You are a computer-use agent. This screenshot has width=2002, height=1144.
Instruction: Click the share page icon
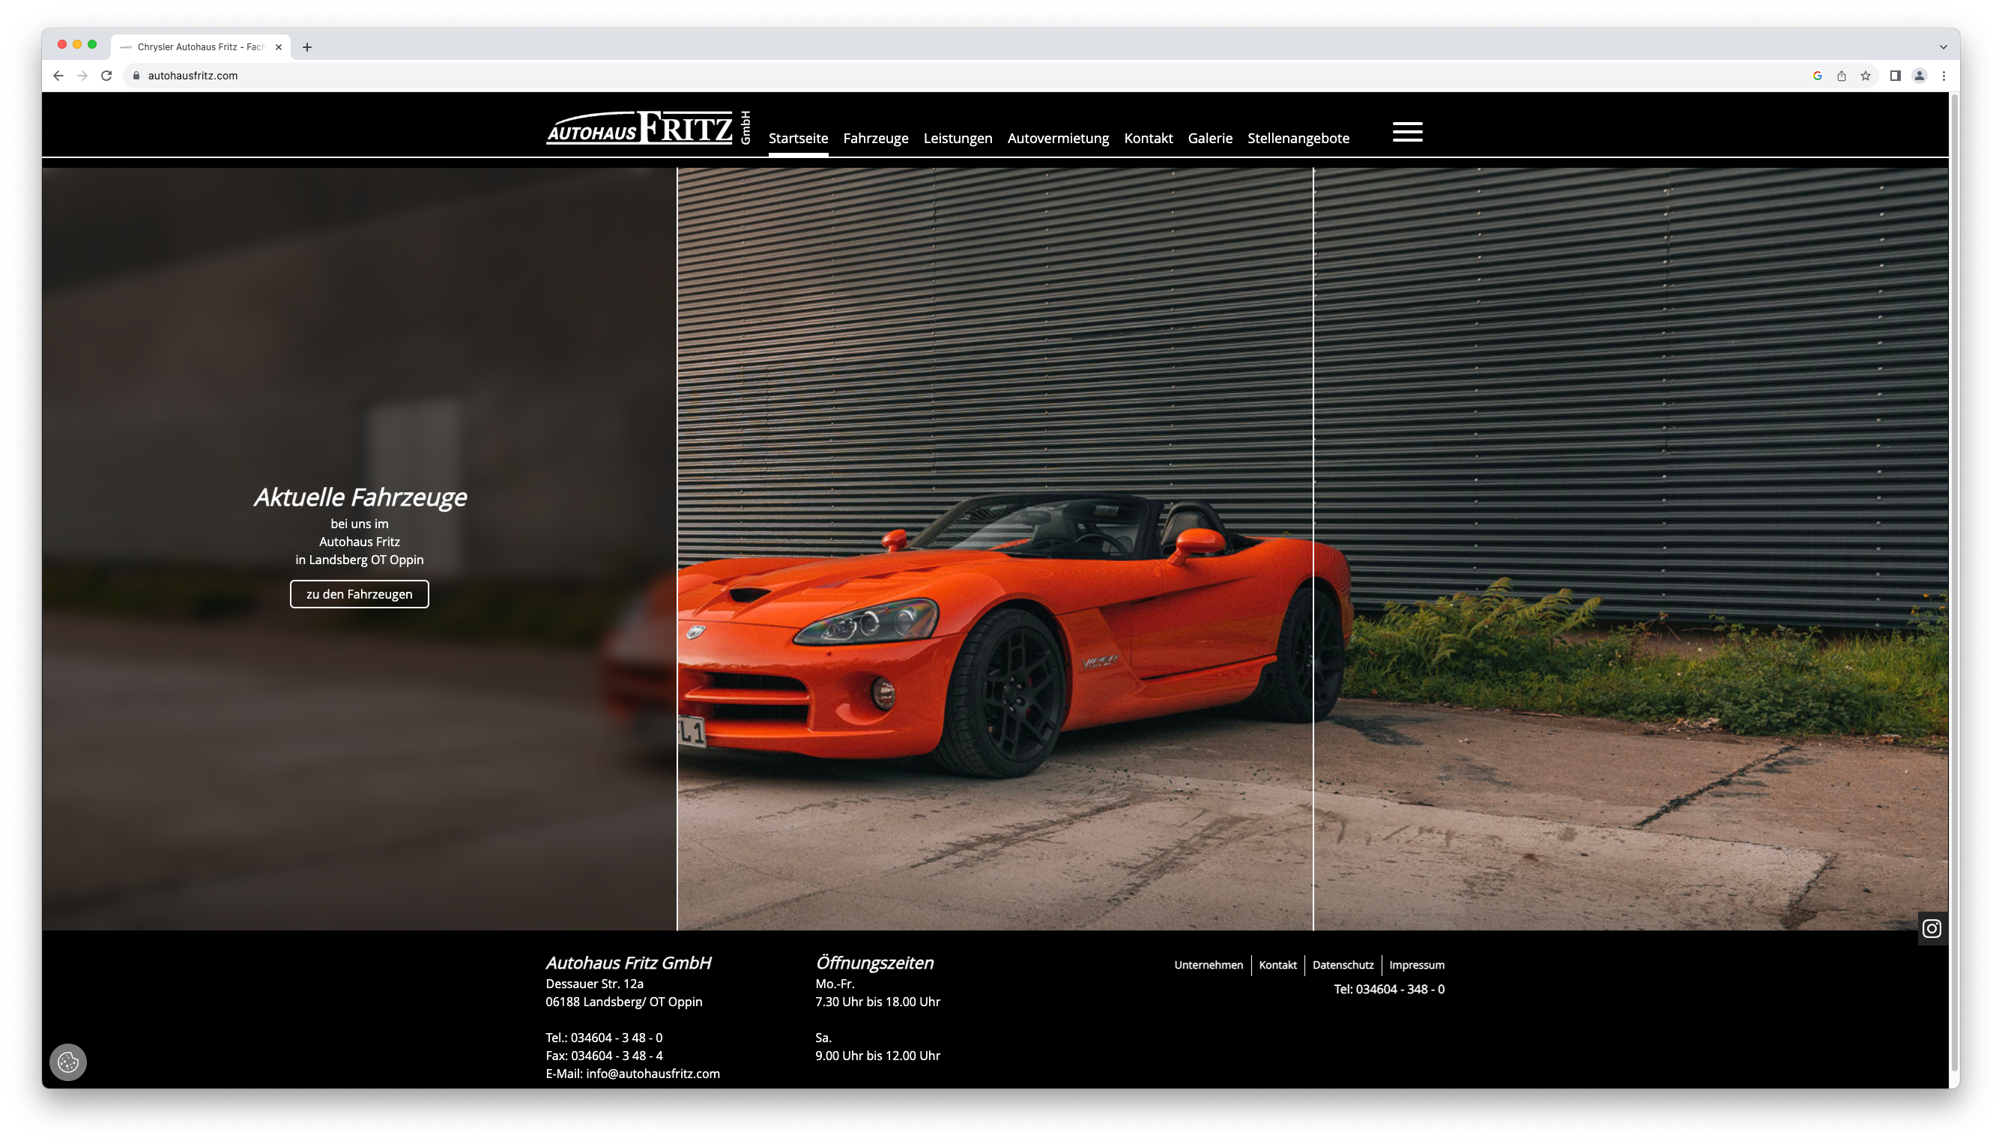point(1841,76)
